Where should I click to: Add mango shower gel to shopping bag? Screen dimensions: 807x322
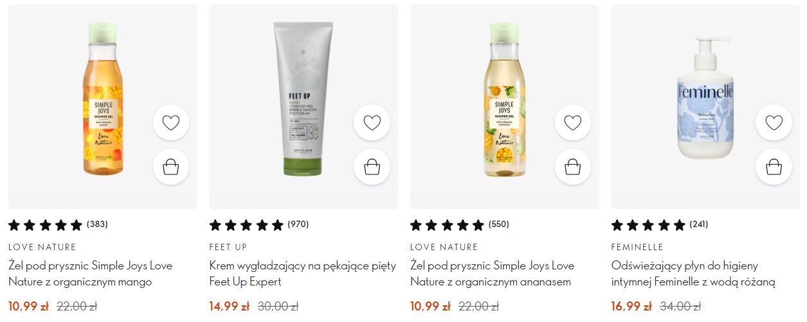click(171, 167)
